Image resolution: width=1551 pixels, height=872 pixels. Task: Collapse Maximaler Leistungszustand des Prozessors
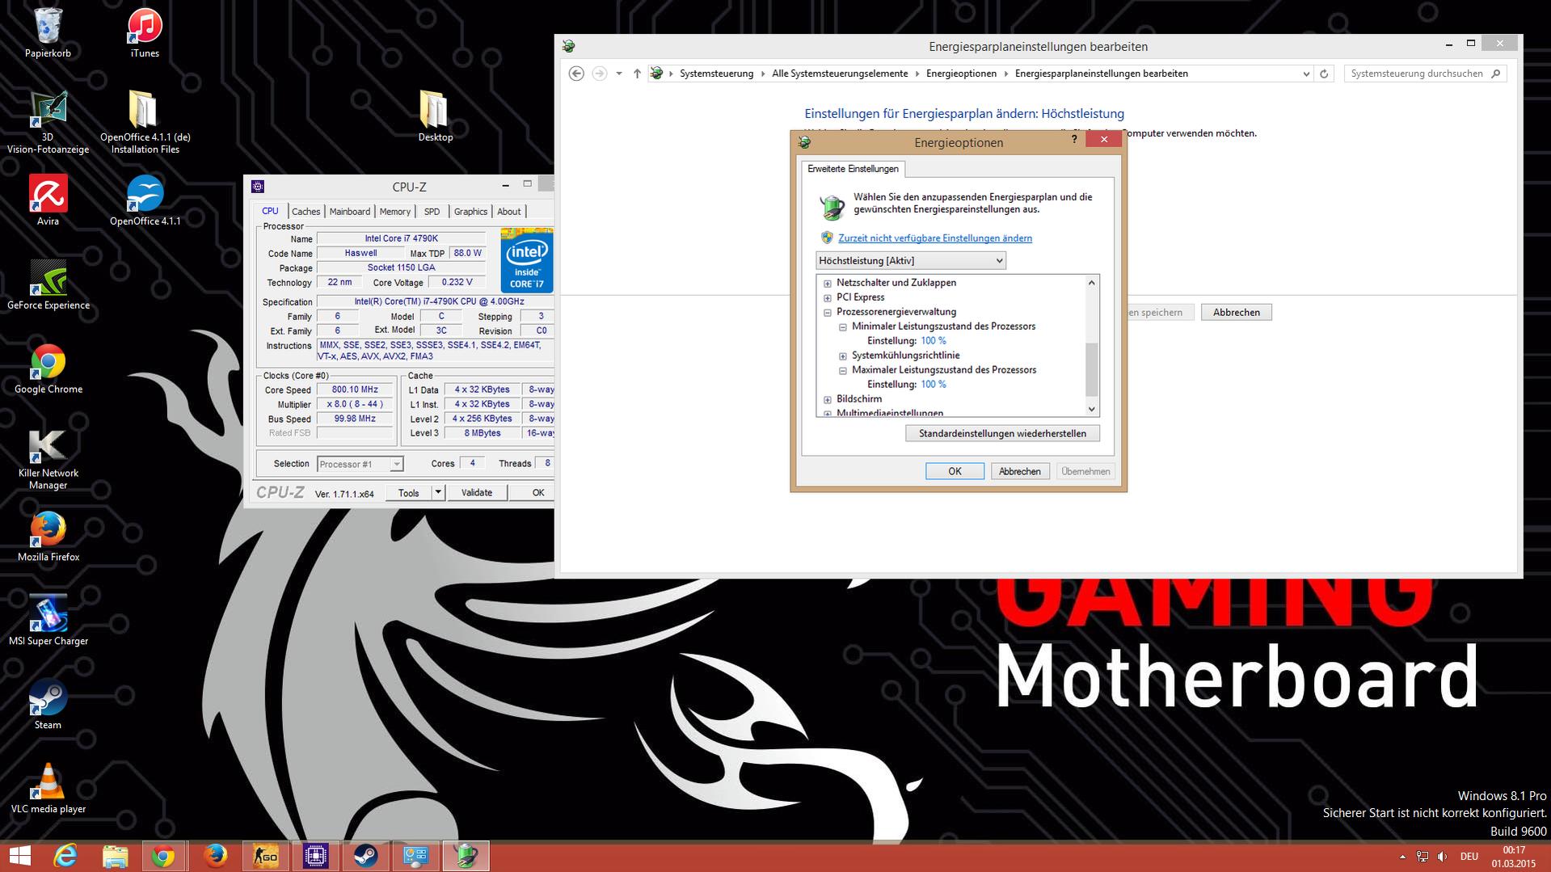(x=842, y=371)
